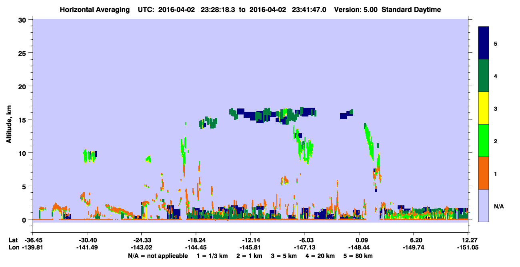This screenshot has height=267, width=520.
Task: Click the longitude value -144.45
Action: (196, 247)
